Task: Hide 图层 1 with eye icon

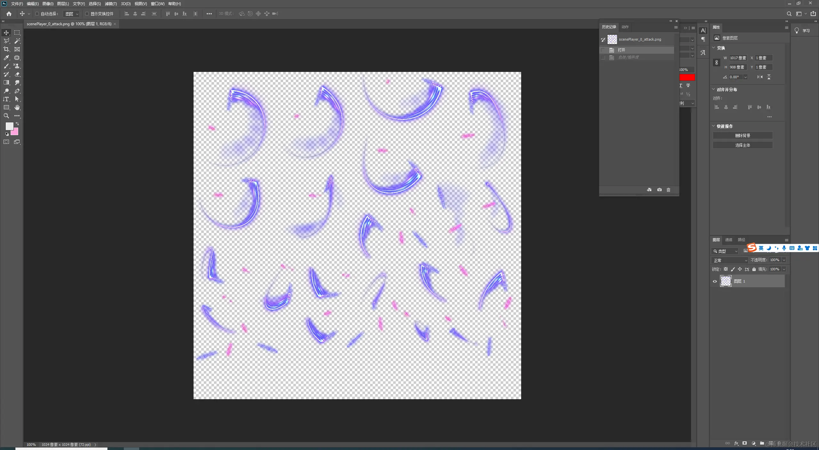Action: (x=715, y=281)
